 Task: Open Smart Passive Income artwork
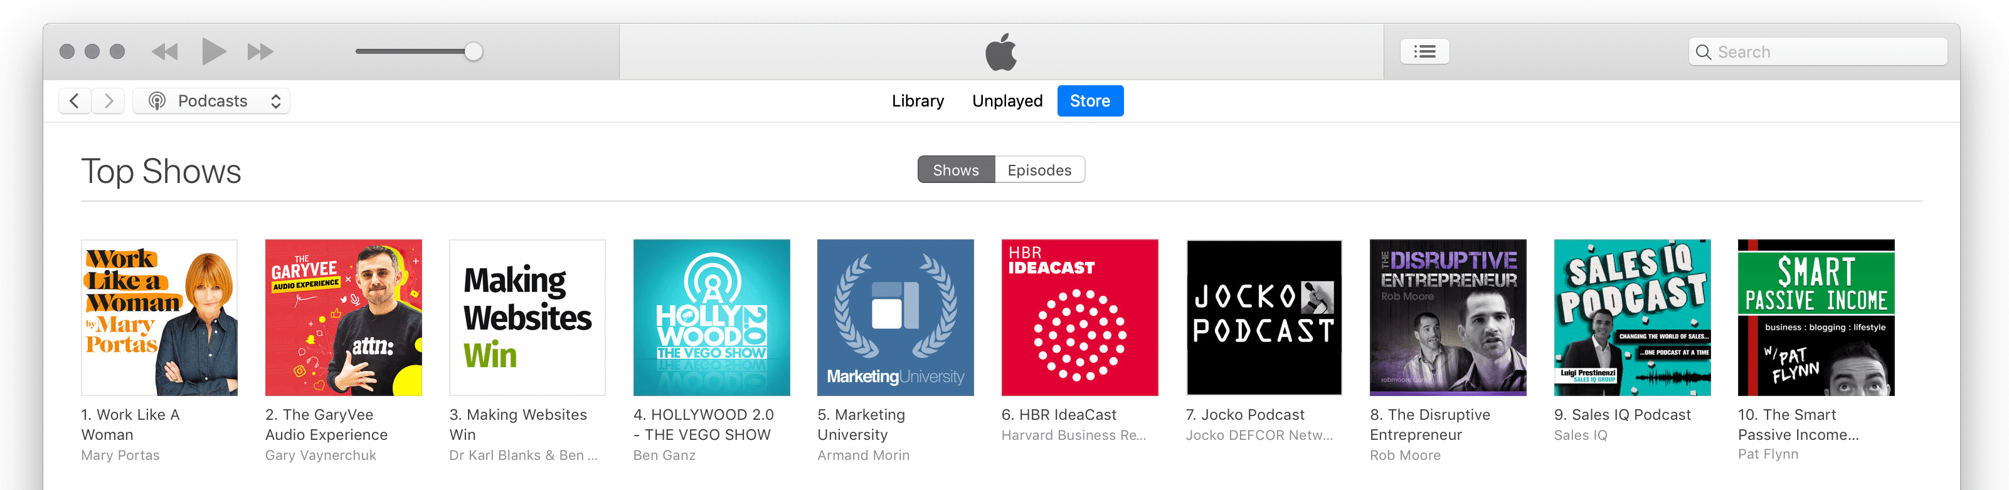(1816, 317)
